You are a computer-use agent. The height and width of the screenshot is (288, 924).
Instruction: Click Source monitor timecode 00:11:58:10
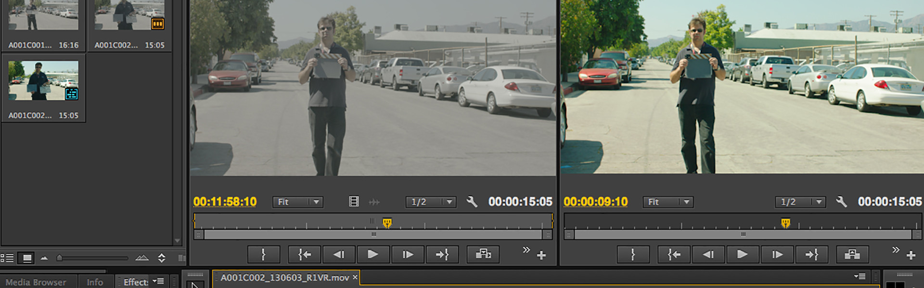pyautogui.click(x=225, y=202)
